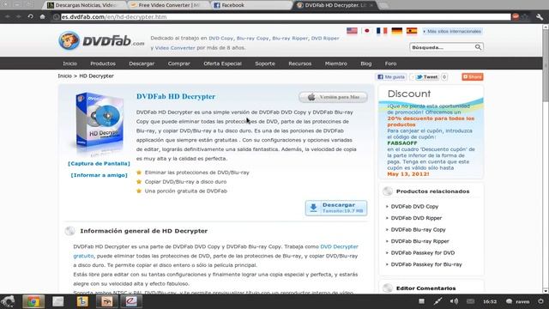The width and height of the screenshot is (549, 309).
Task: Click the Facebook Me gusta button
Action: pyautogui.click(x=391, y=76)
